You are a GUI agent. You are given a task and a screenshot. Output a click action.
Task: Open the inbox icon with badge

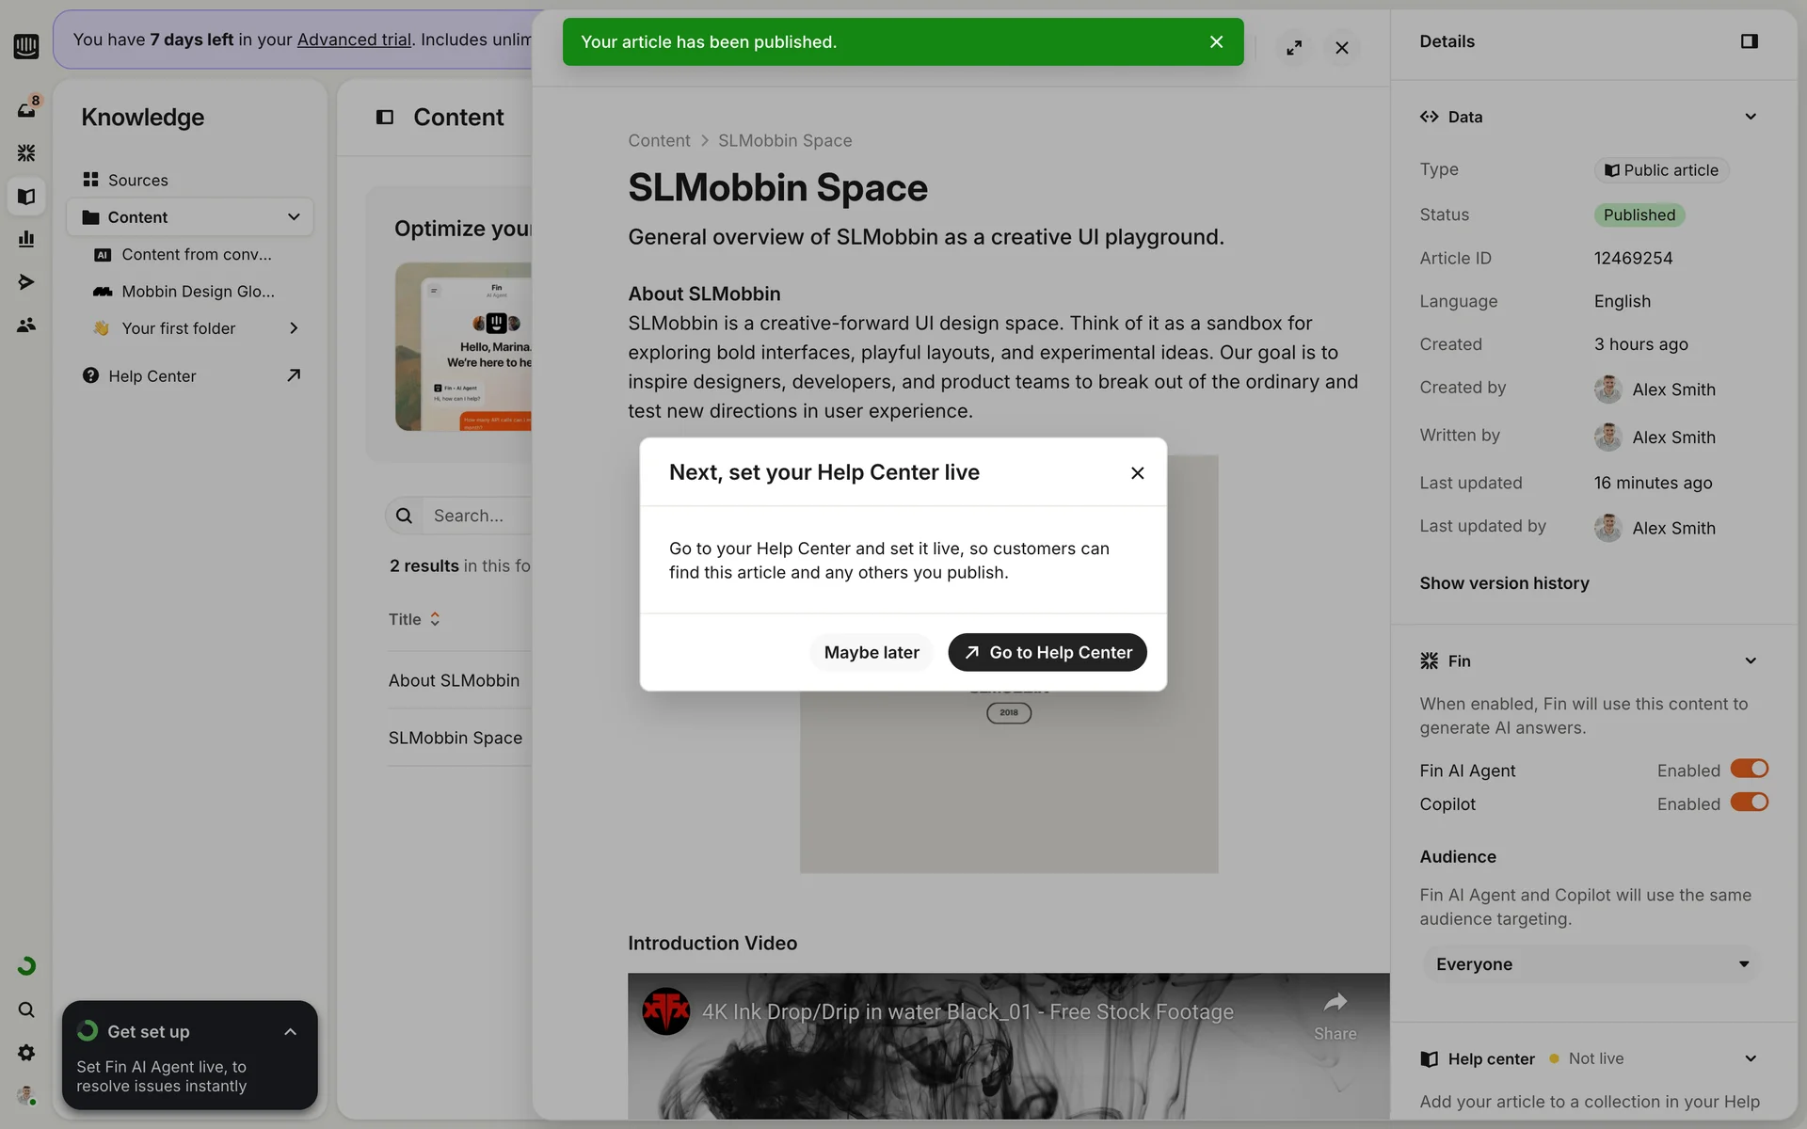tap(26, 109)
